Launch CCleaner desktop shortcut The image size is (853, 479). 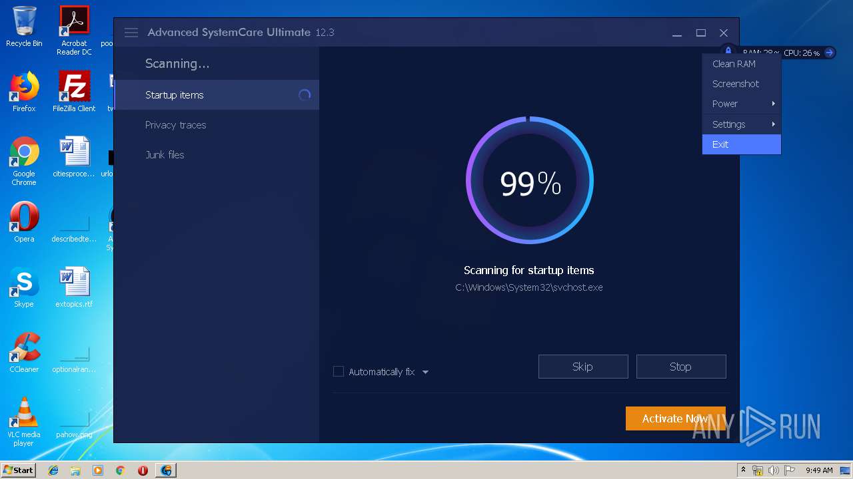[24, 353]
